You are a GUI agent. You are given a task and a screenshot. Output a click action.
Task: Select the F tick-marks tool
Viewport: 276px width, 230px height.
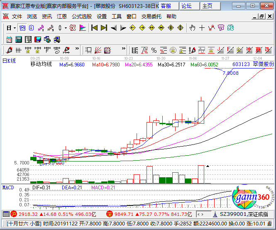[47, 50]
